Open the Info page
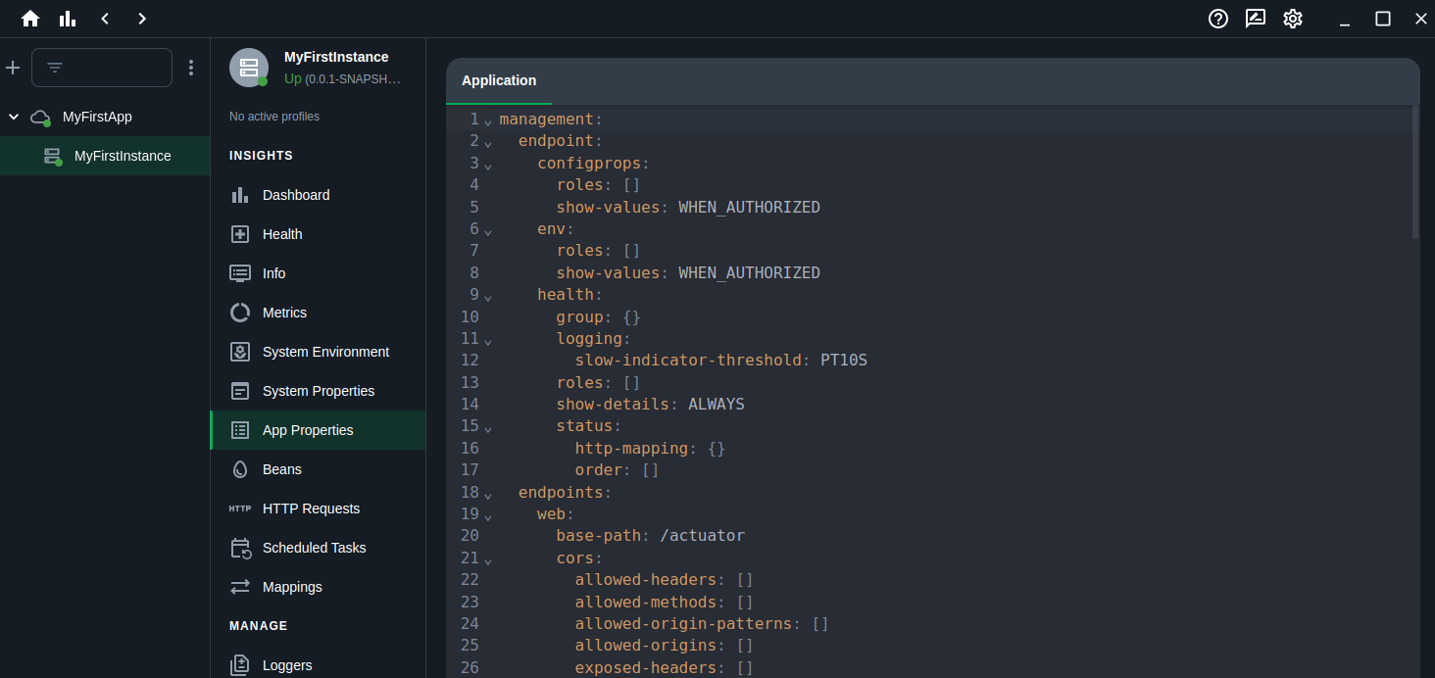 [x=319, y=273]
